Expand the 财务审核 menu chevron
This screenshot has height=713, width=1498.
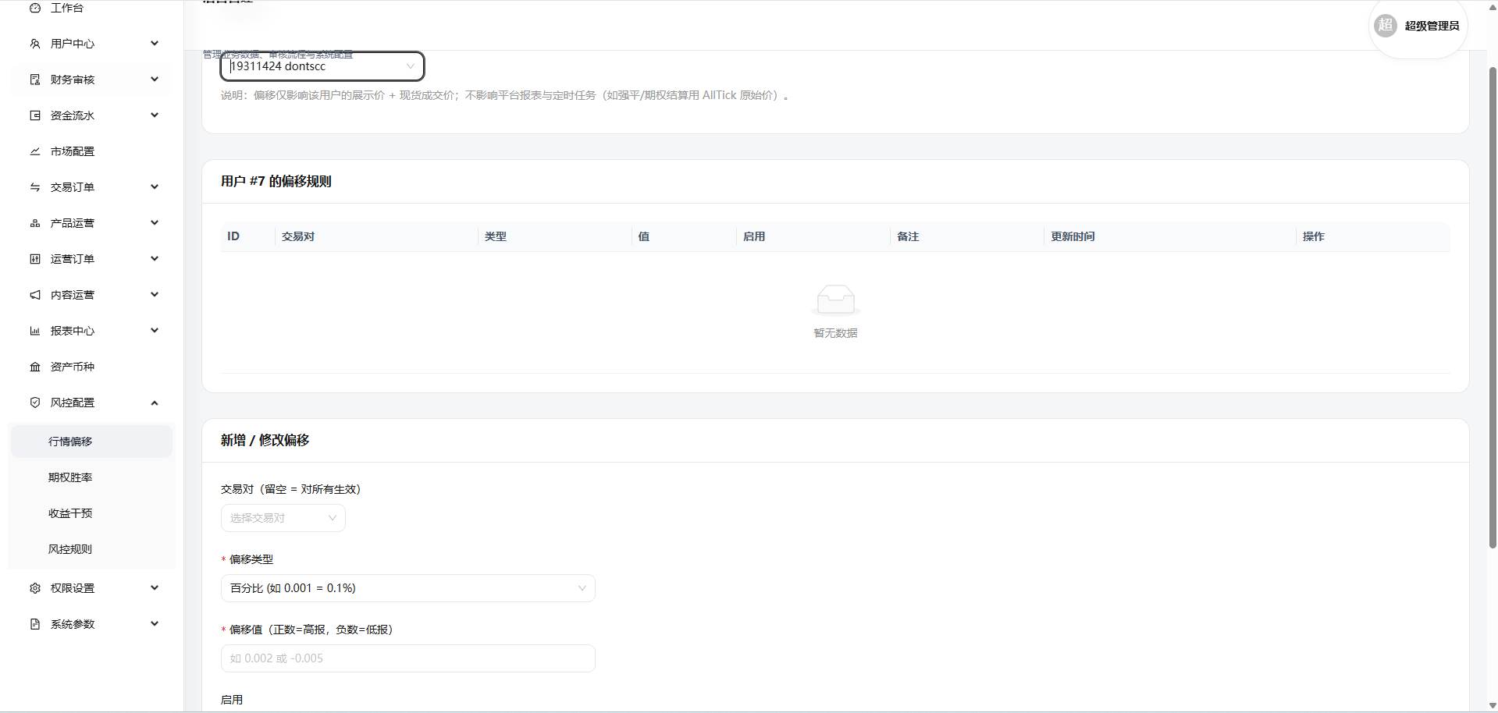(155, 80)
